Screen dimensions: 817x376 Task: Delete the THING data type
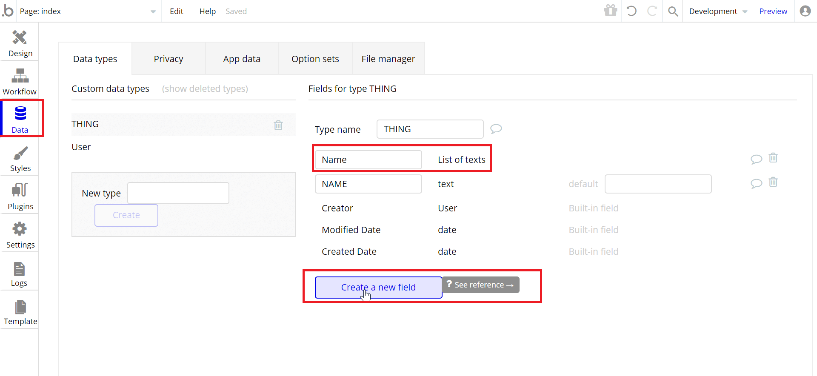[278, 125]
